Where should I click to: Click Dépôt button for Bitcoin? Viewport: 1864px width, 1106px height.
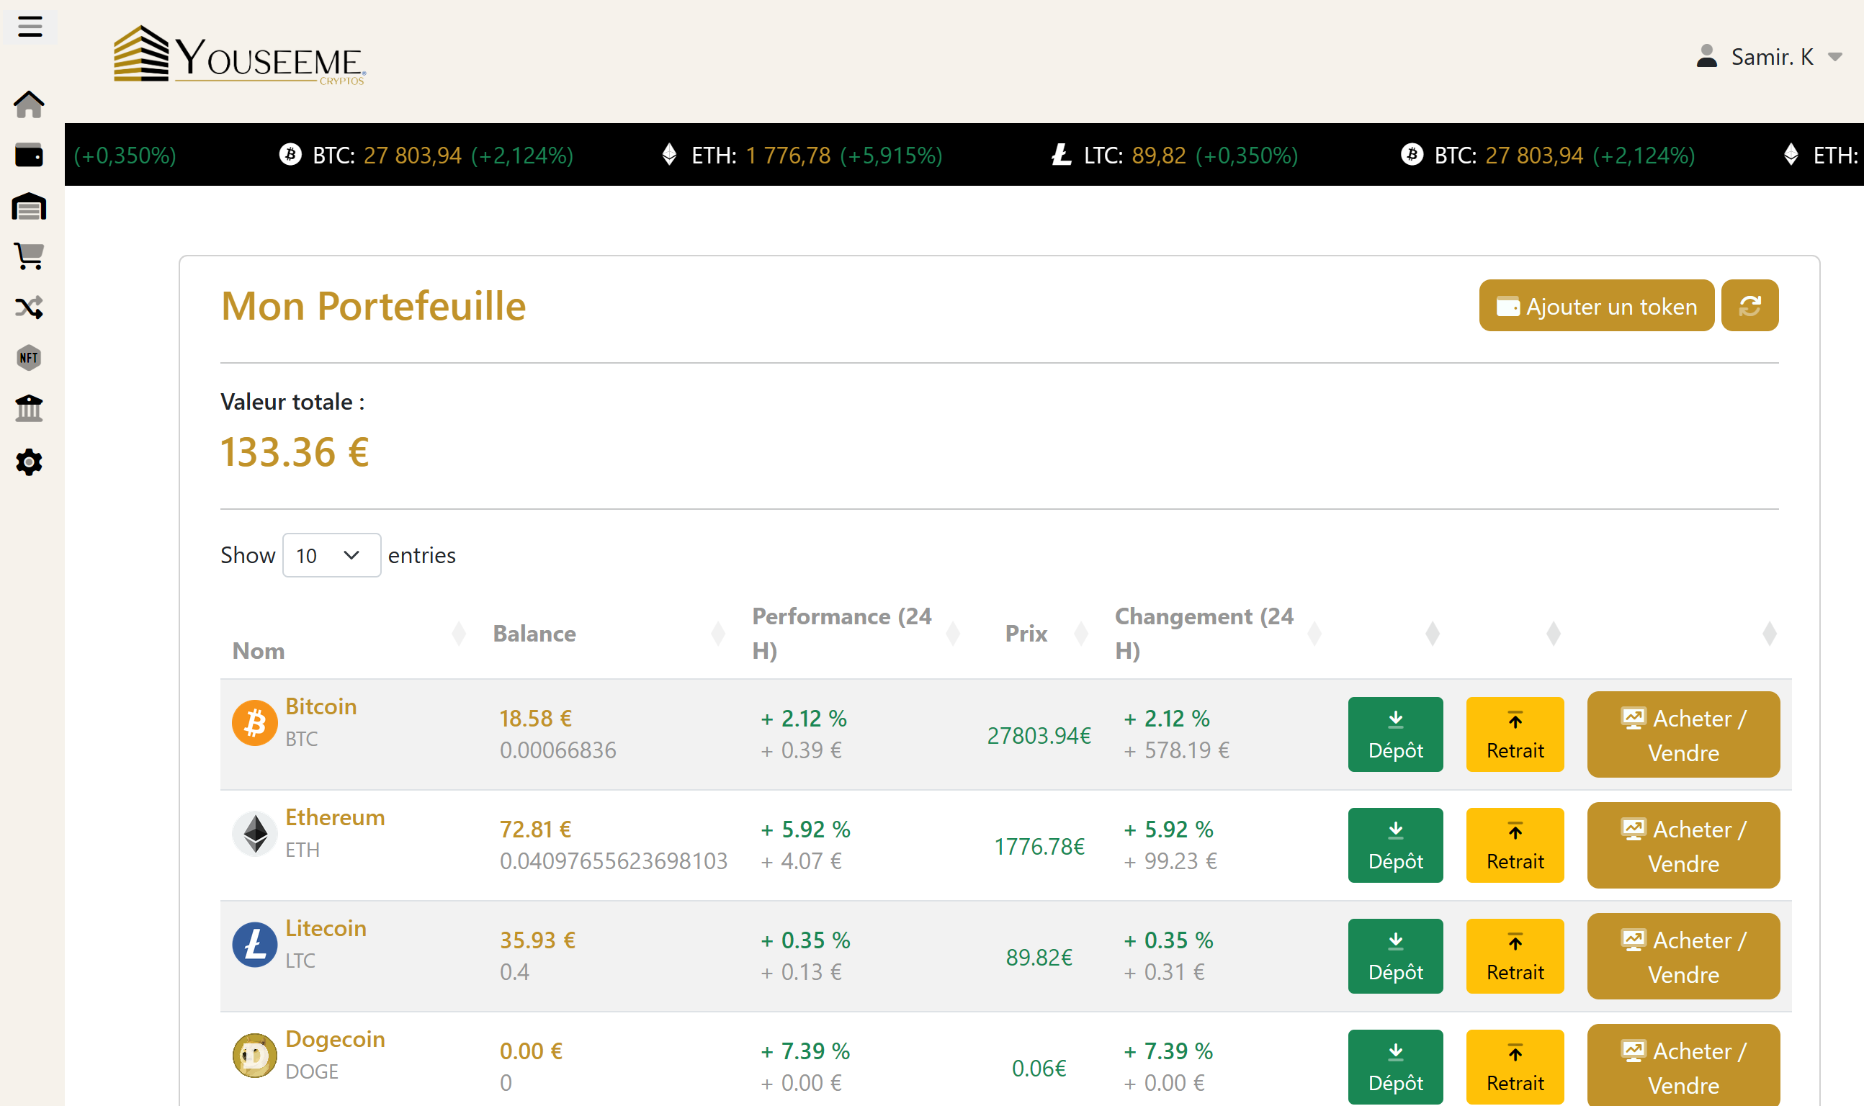pos(1394,734)
